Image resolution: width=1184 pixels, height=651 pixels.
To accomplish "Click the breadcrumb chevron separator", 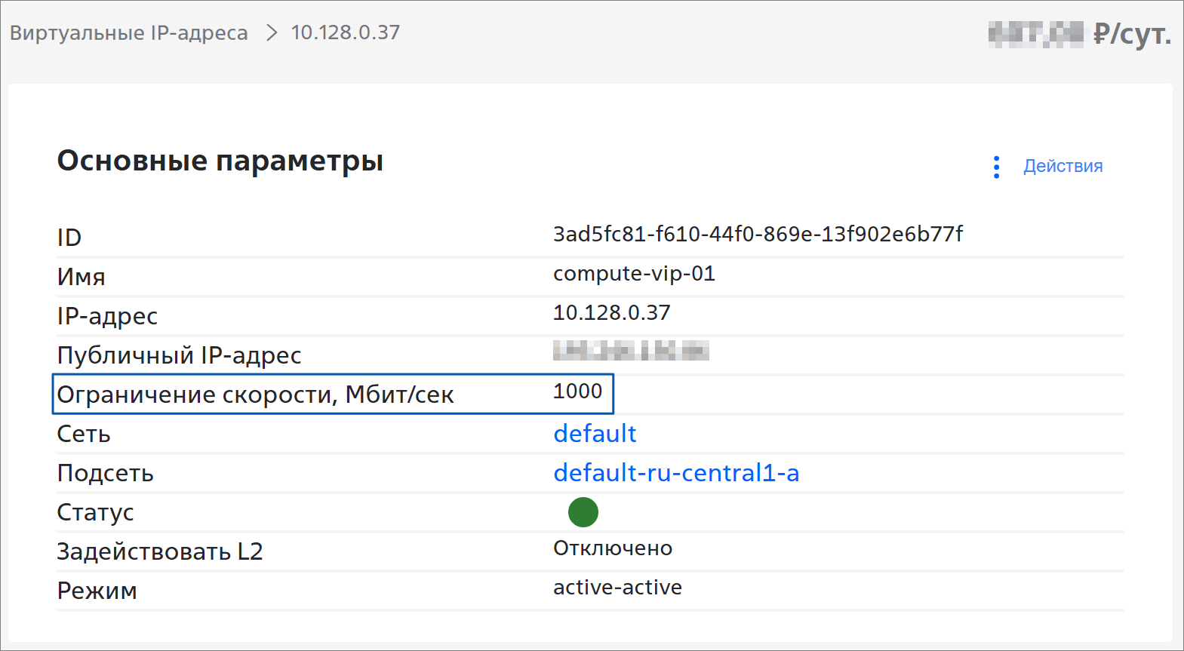I will point(272,33).
